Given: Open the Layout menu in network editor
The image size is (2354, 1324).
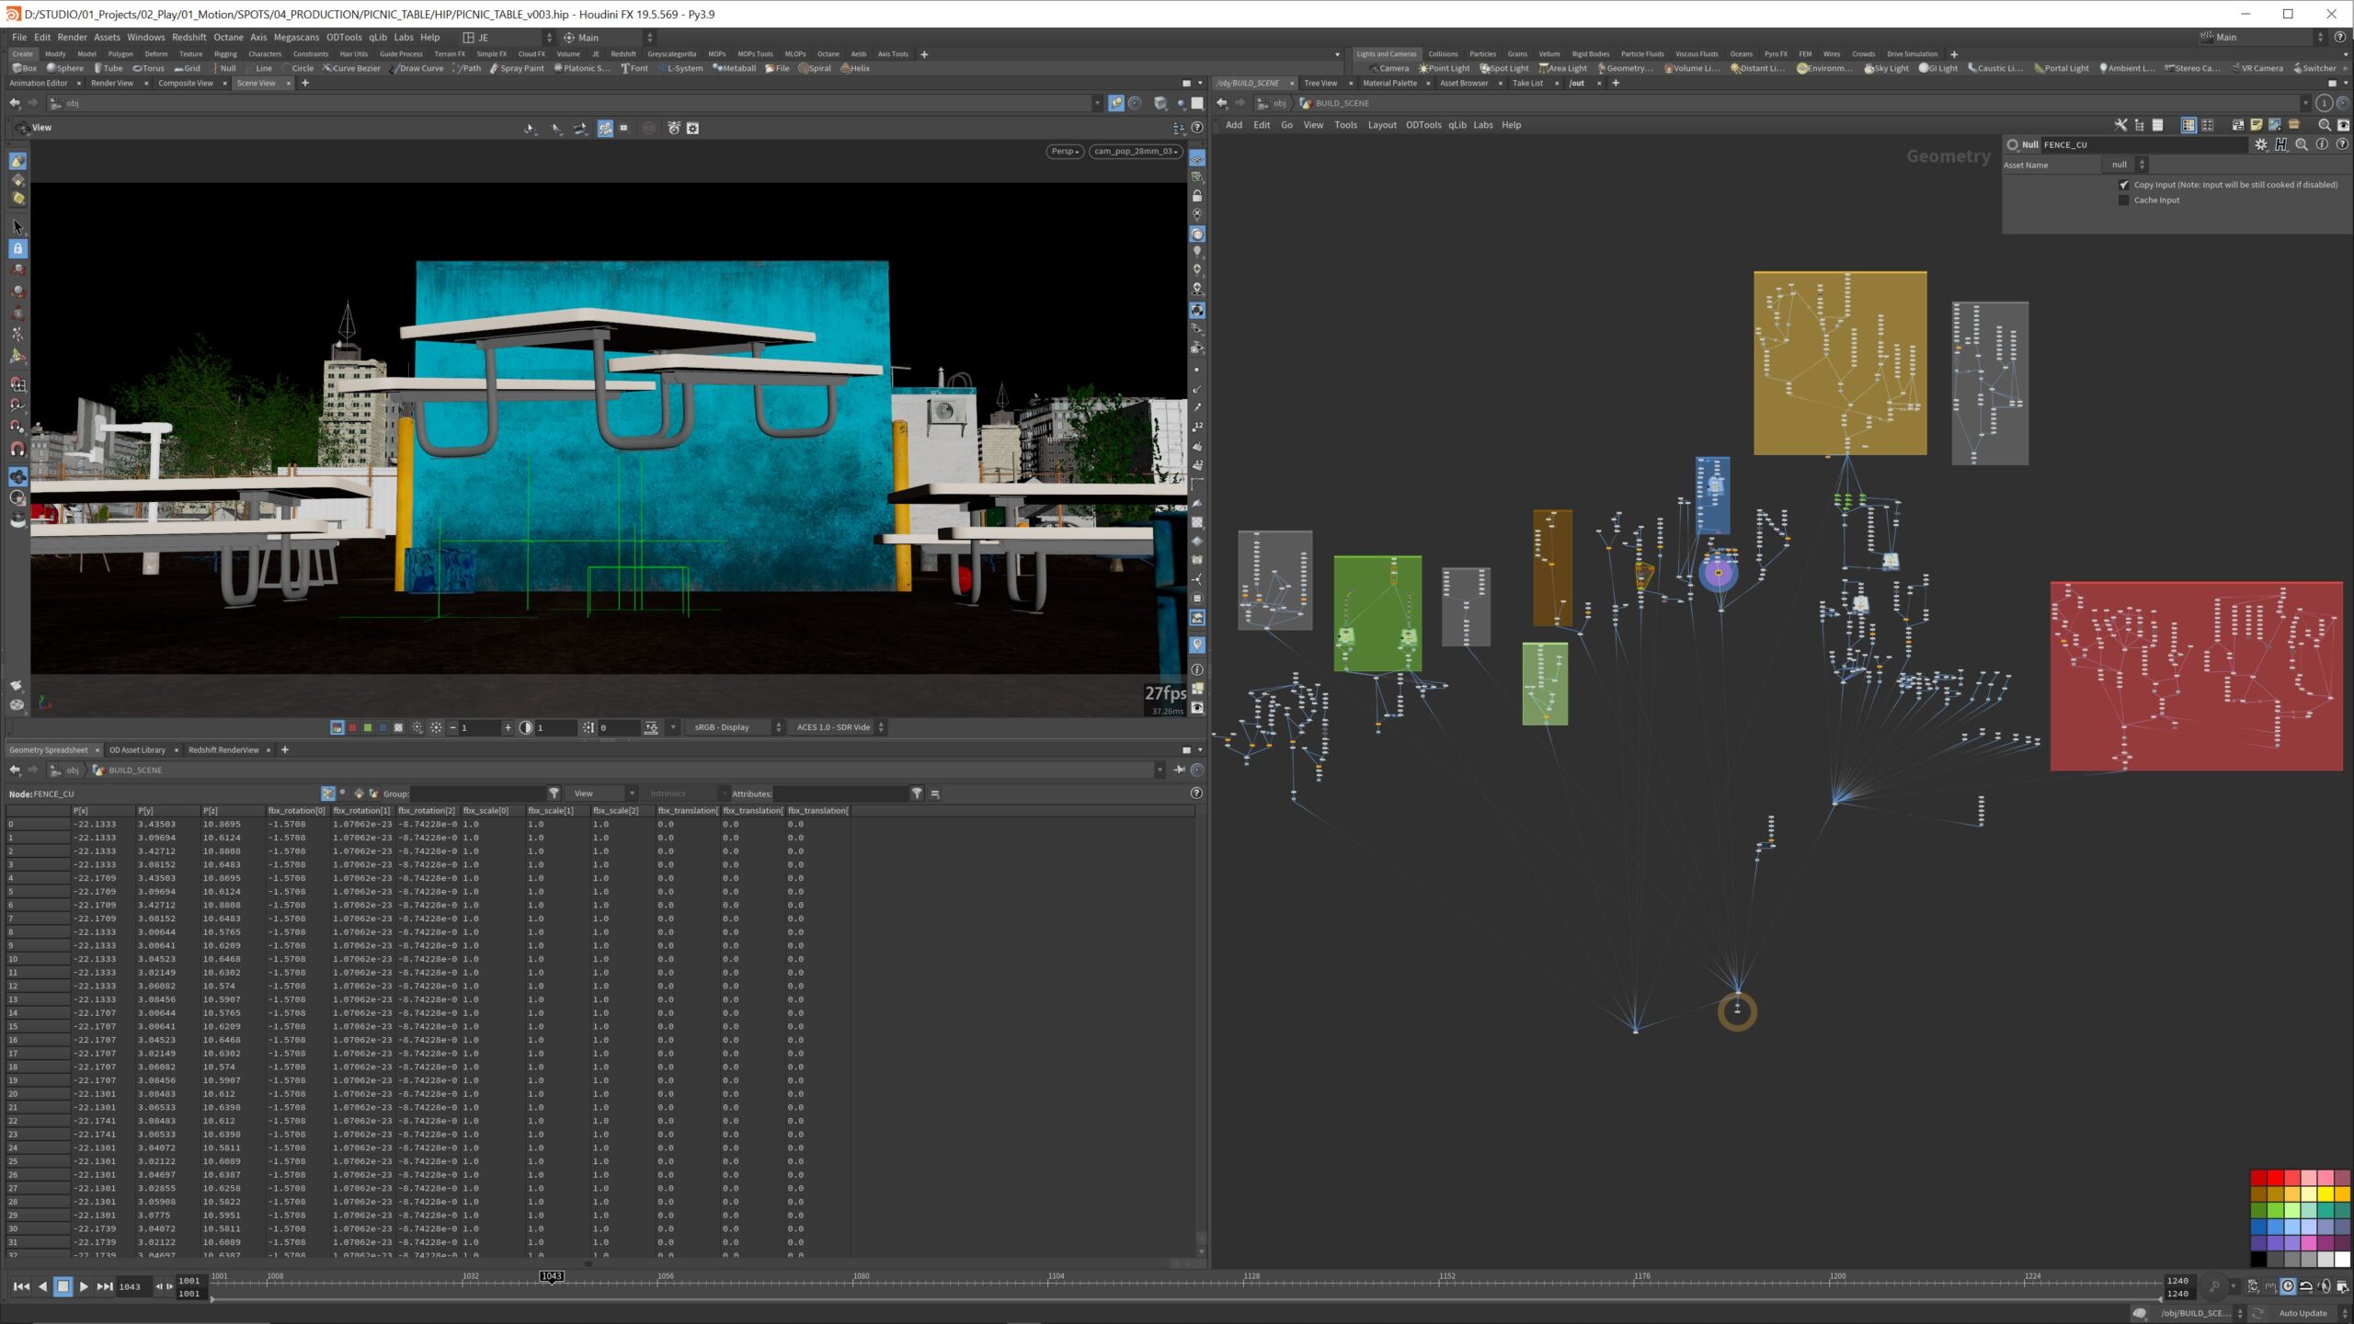Looking at the screenshot, I should click(1381, 125).
